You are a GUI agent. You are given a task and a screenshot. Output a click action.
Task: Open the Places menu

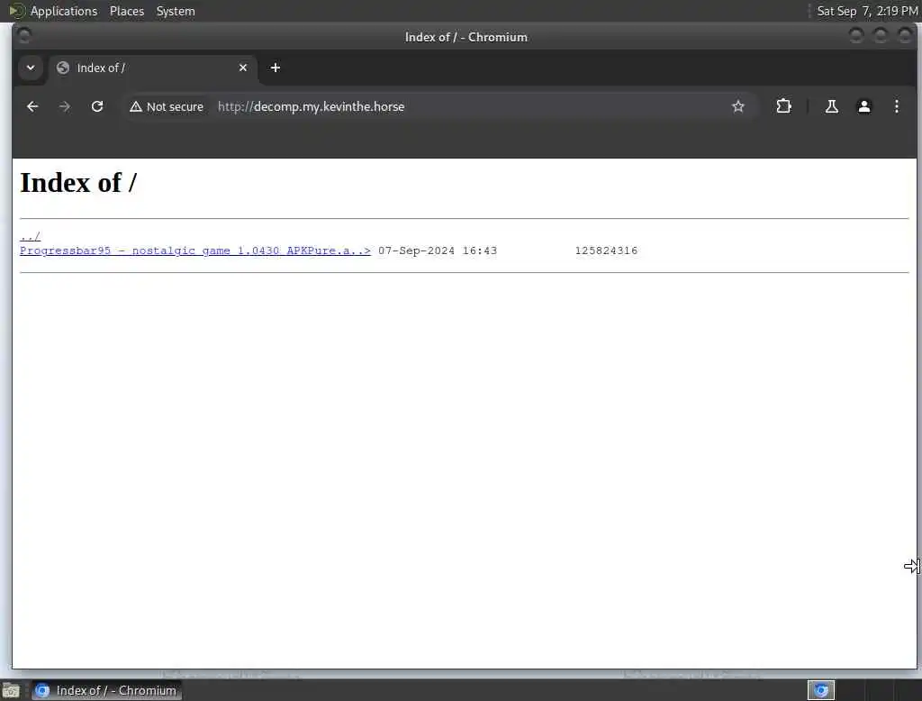click(127, 11)
